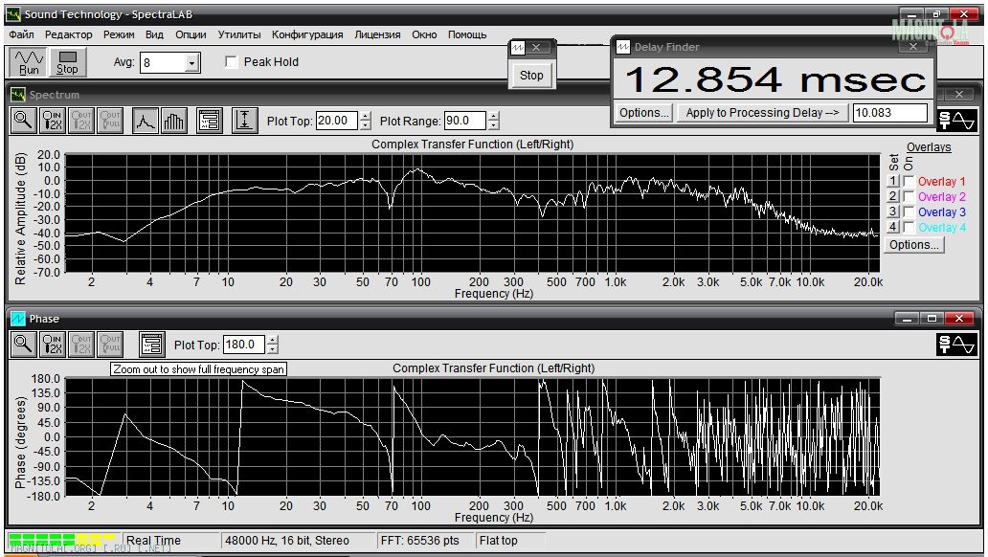The height and width of the screenshot is (557, 988).
Task: Open Spectrum plot properties icon
Action: pos(210,121)
